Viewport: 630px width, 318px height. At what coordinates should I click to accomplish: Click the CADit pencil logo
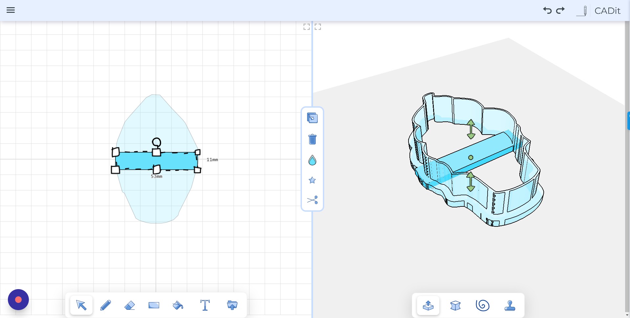coord(582,11)
